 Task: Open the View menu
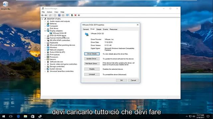(56, 12)
